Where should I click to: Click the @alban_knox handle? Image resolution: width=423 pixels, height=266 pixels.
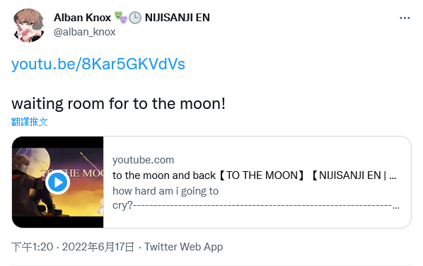pyautogui.click(x=84, y=32)
